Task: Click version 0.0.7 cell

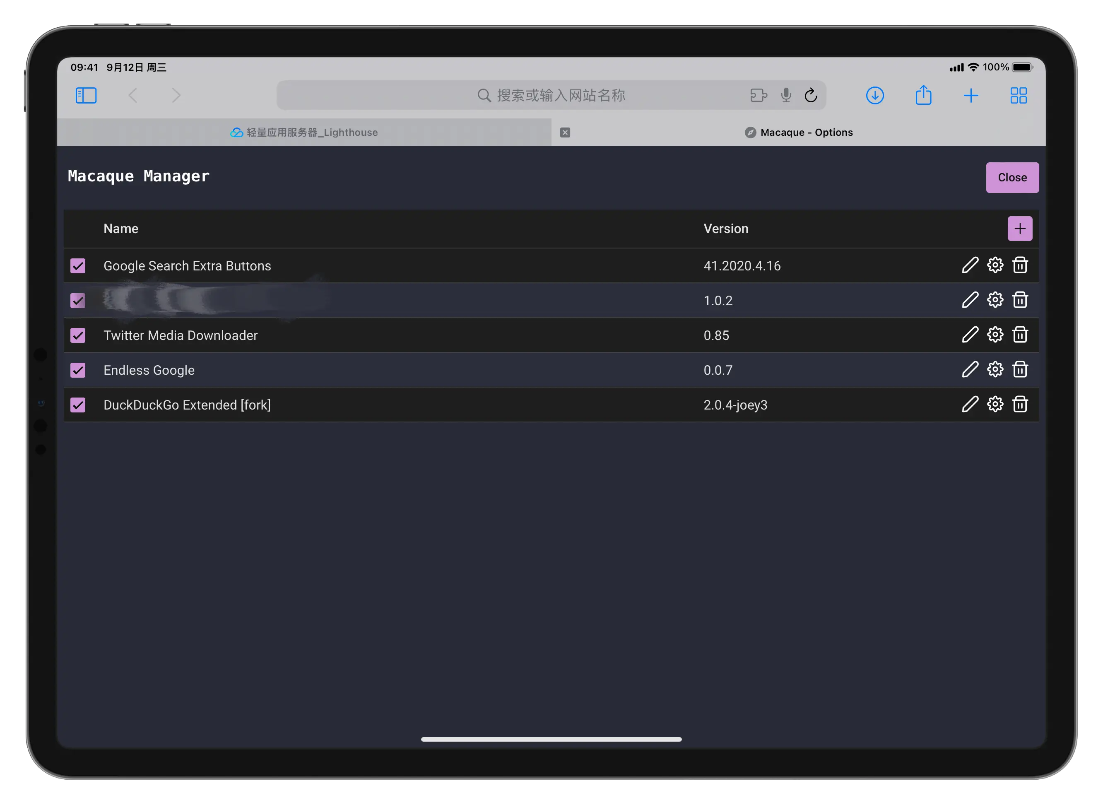Action: [x=718, y=370]
